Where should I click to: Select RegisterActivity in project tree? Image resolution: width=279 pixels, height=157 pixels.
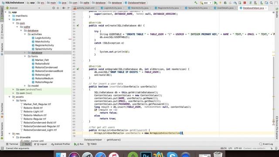pyautogui.click(x=44, y=45)
